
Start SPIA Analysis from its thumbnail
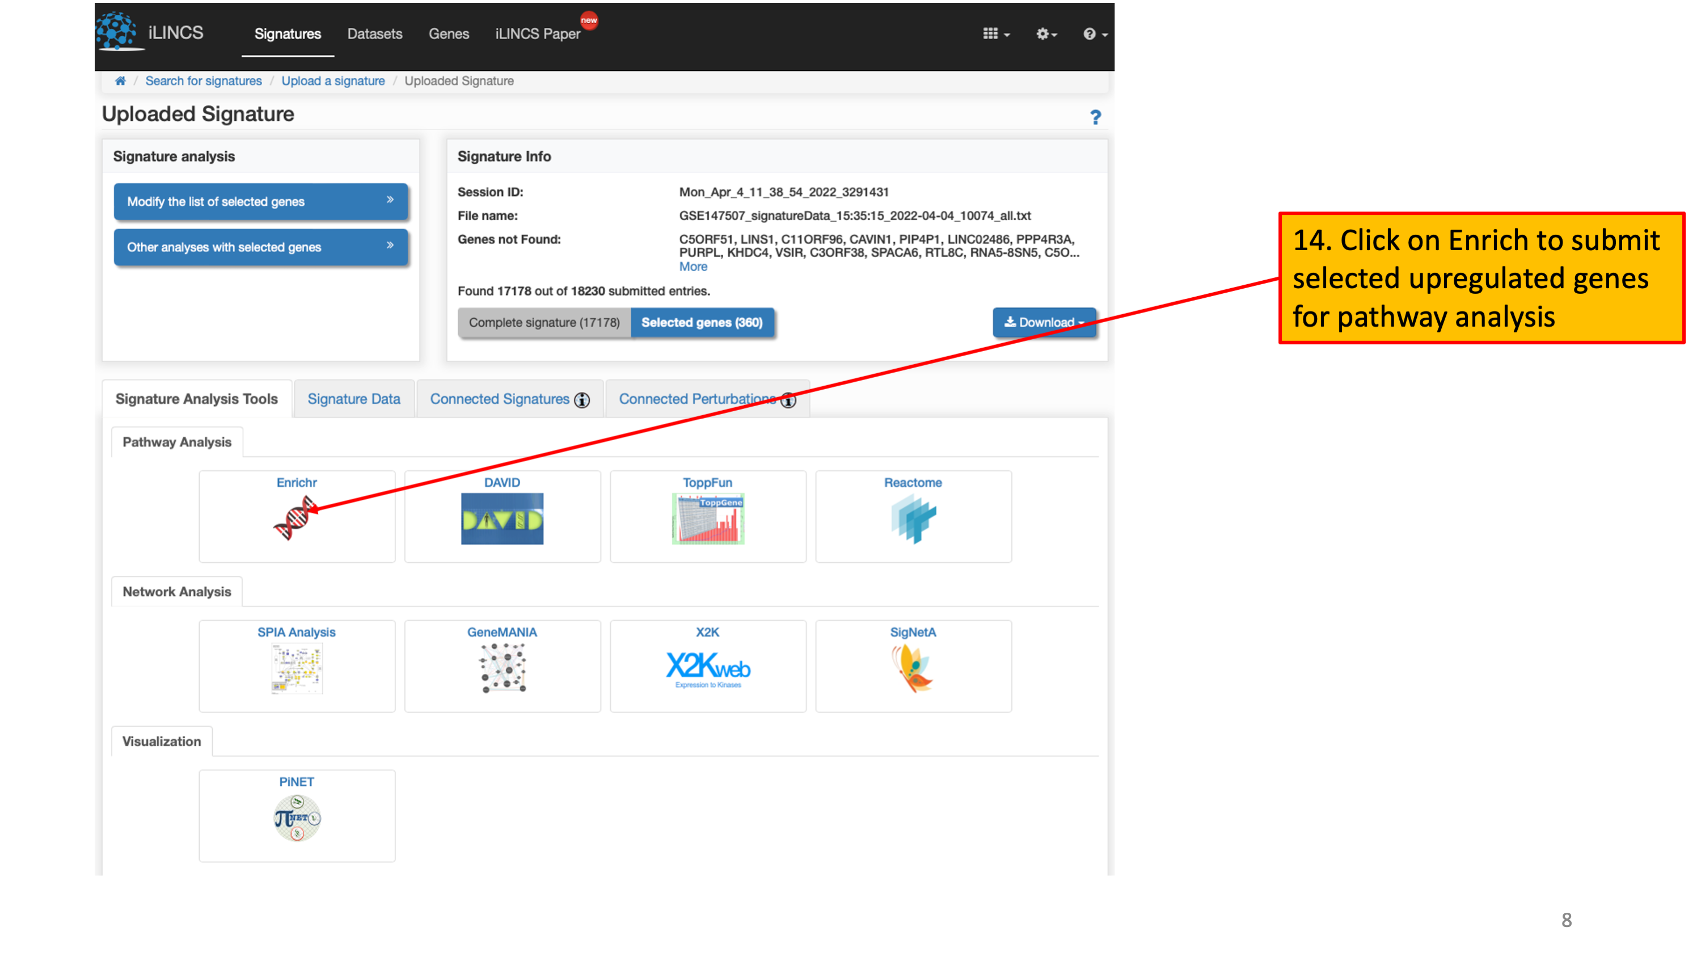click(297, 668)
